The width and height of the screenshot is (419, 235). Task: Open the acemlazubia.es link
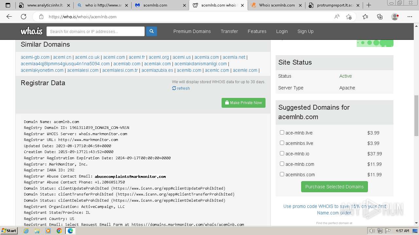157,70
